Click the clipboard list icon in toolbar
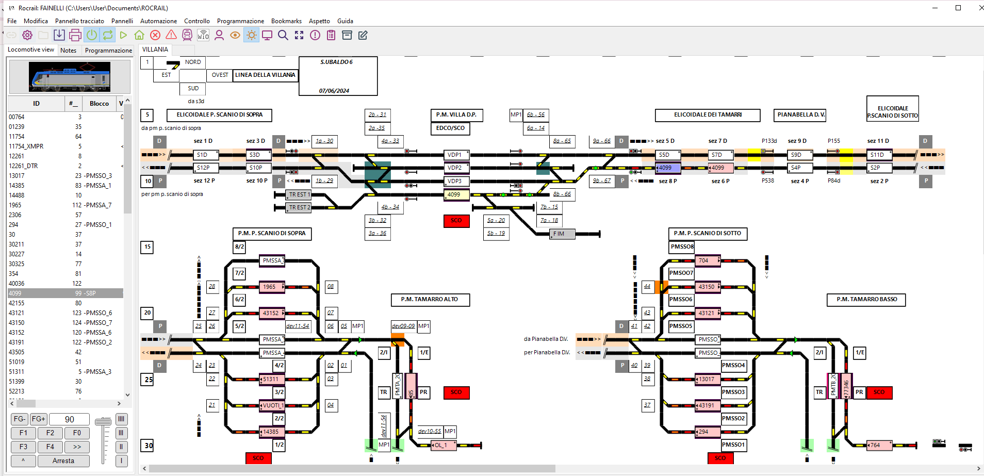This screenshot has width=984, height=476. pyautogui.click(x=331, y=35)
